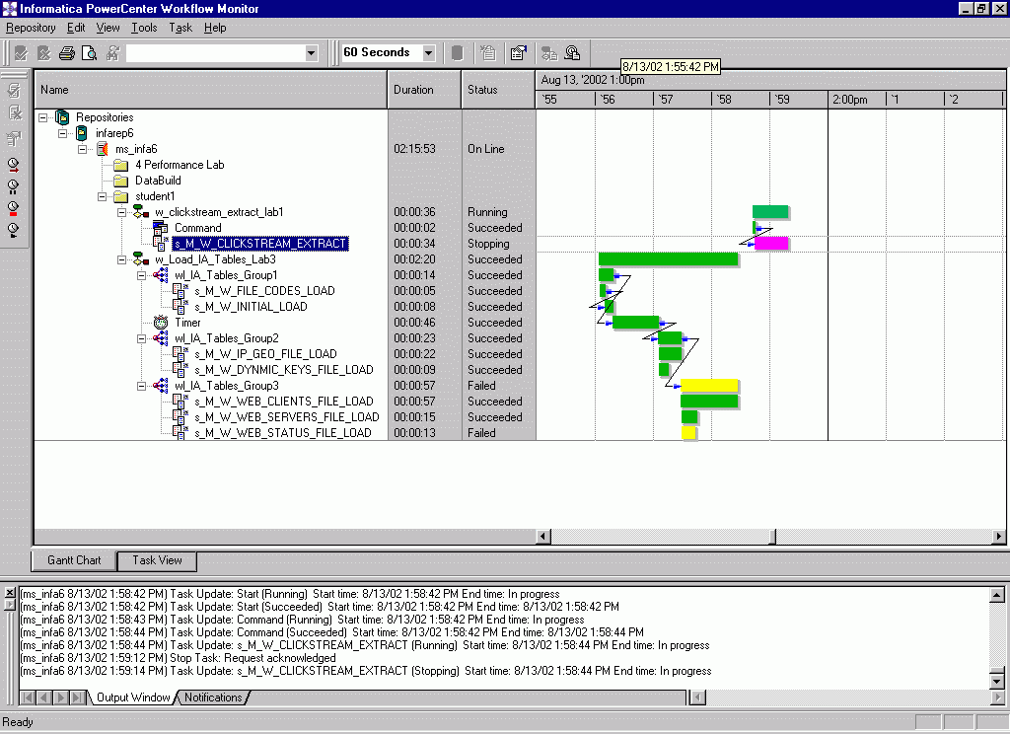Click the Command task icon in tree
The height and width of the screenshot is (734, 1010).
tap(161, 228)
